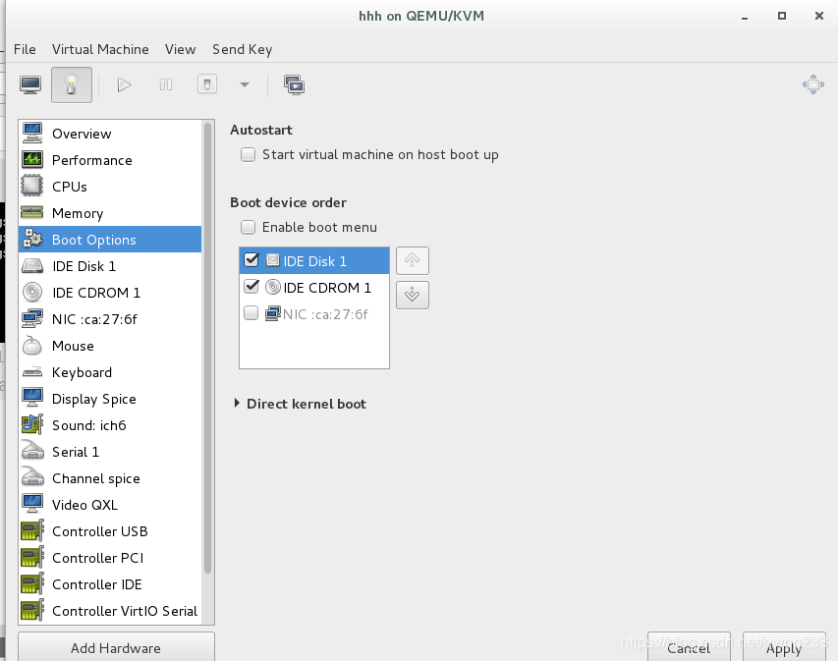
Task: Select Performance in hardware list
Action: tap(110, 160)
